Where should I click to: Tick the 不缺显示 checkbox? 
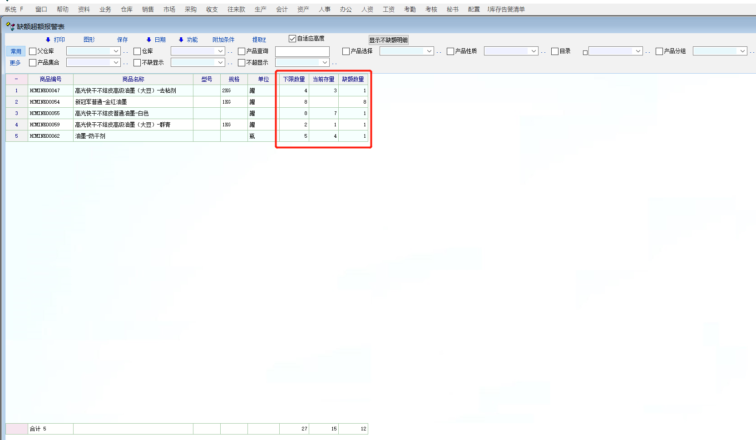tap(137, 63)
